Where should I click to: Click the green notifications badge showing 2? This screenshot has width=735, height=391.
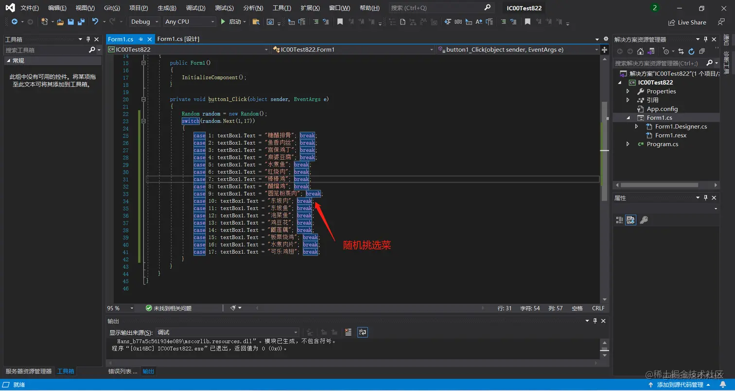click(655, 8)
